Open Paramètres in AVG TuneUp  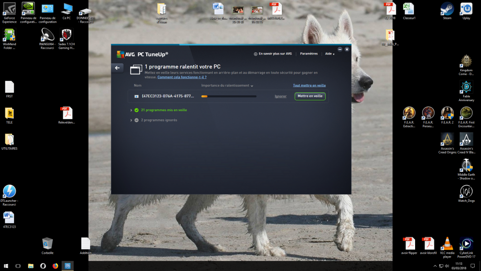pos(309,54)
